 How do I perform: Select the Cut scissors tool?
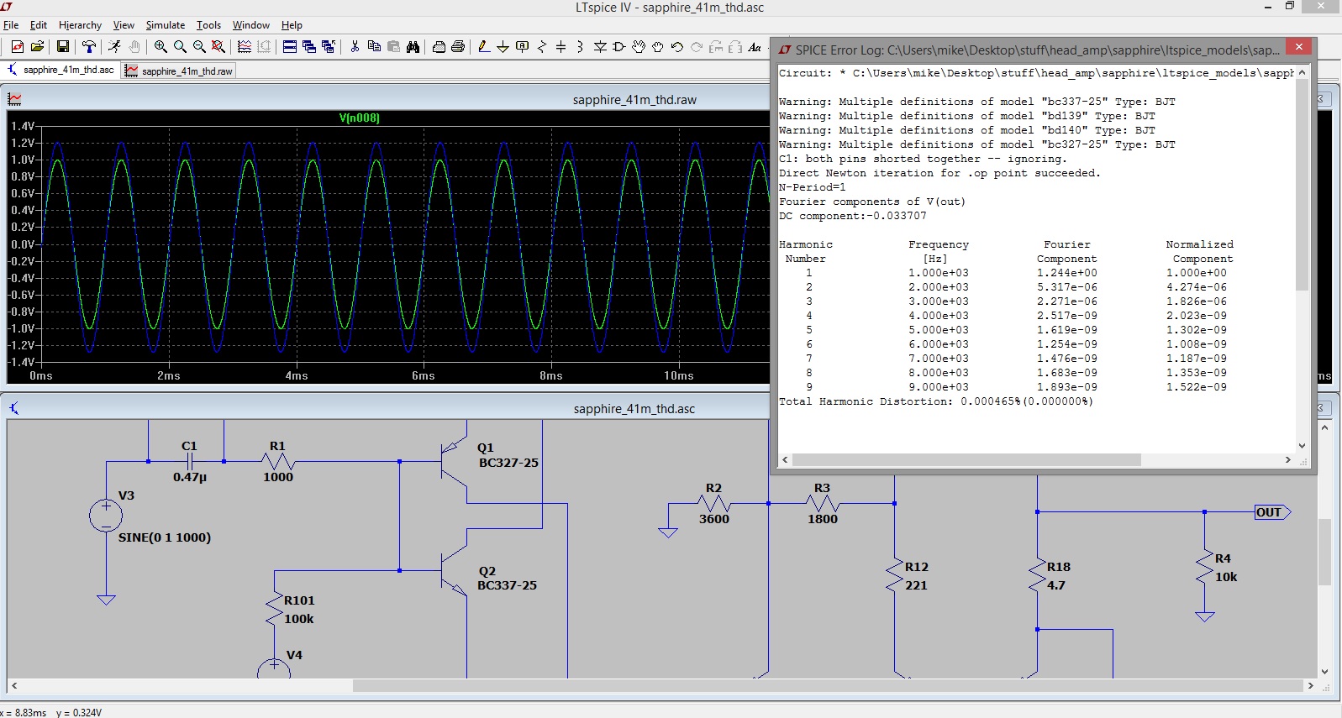tap(355, 47)
